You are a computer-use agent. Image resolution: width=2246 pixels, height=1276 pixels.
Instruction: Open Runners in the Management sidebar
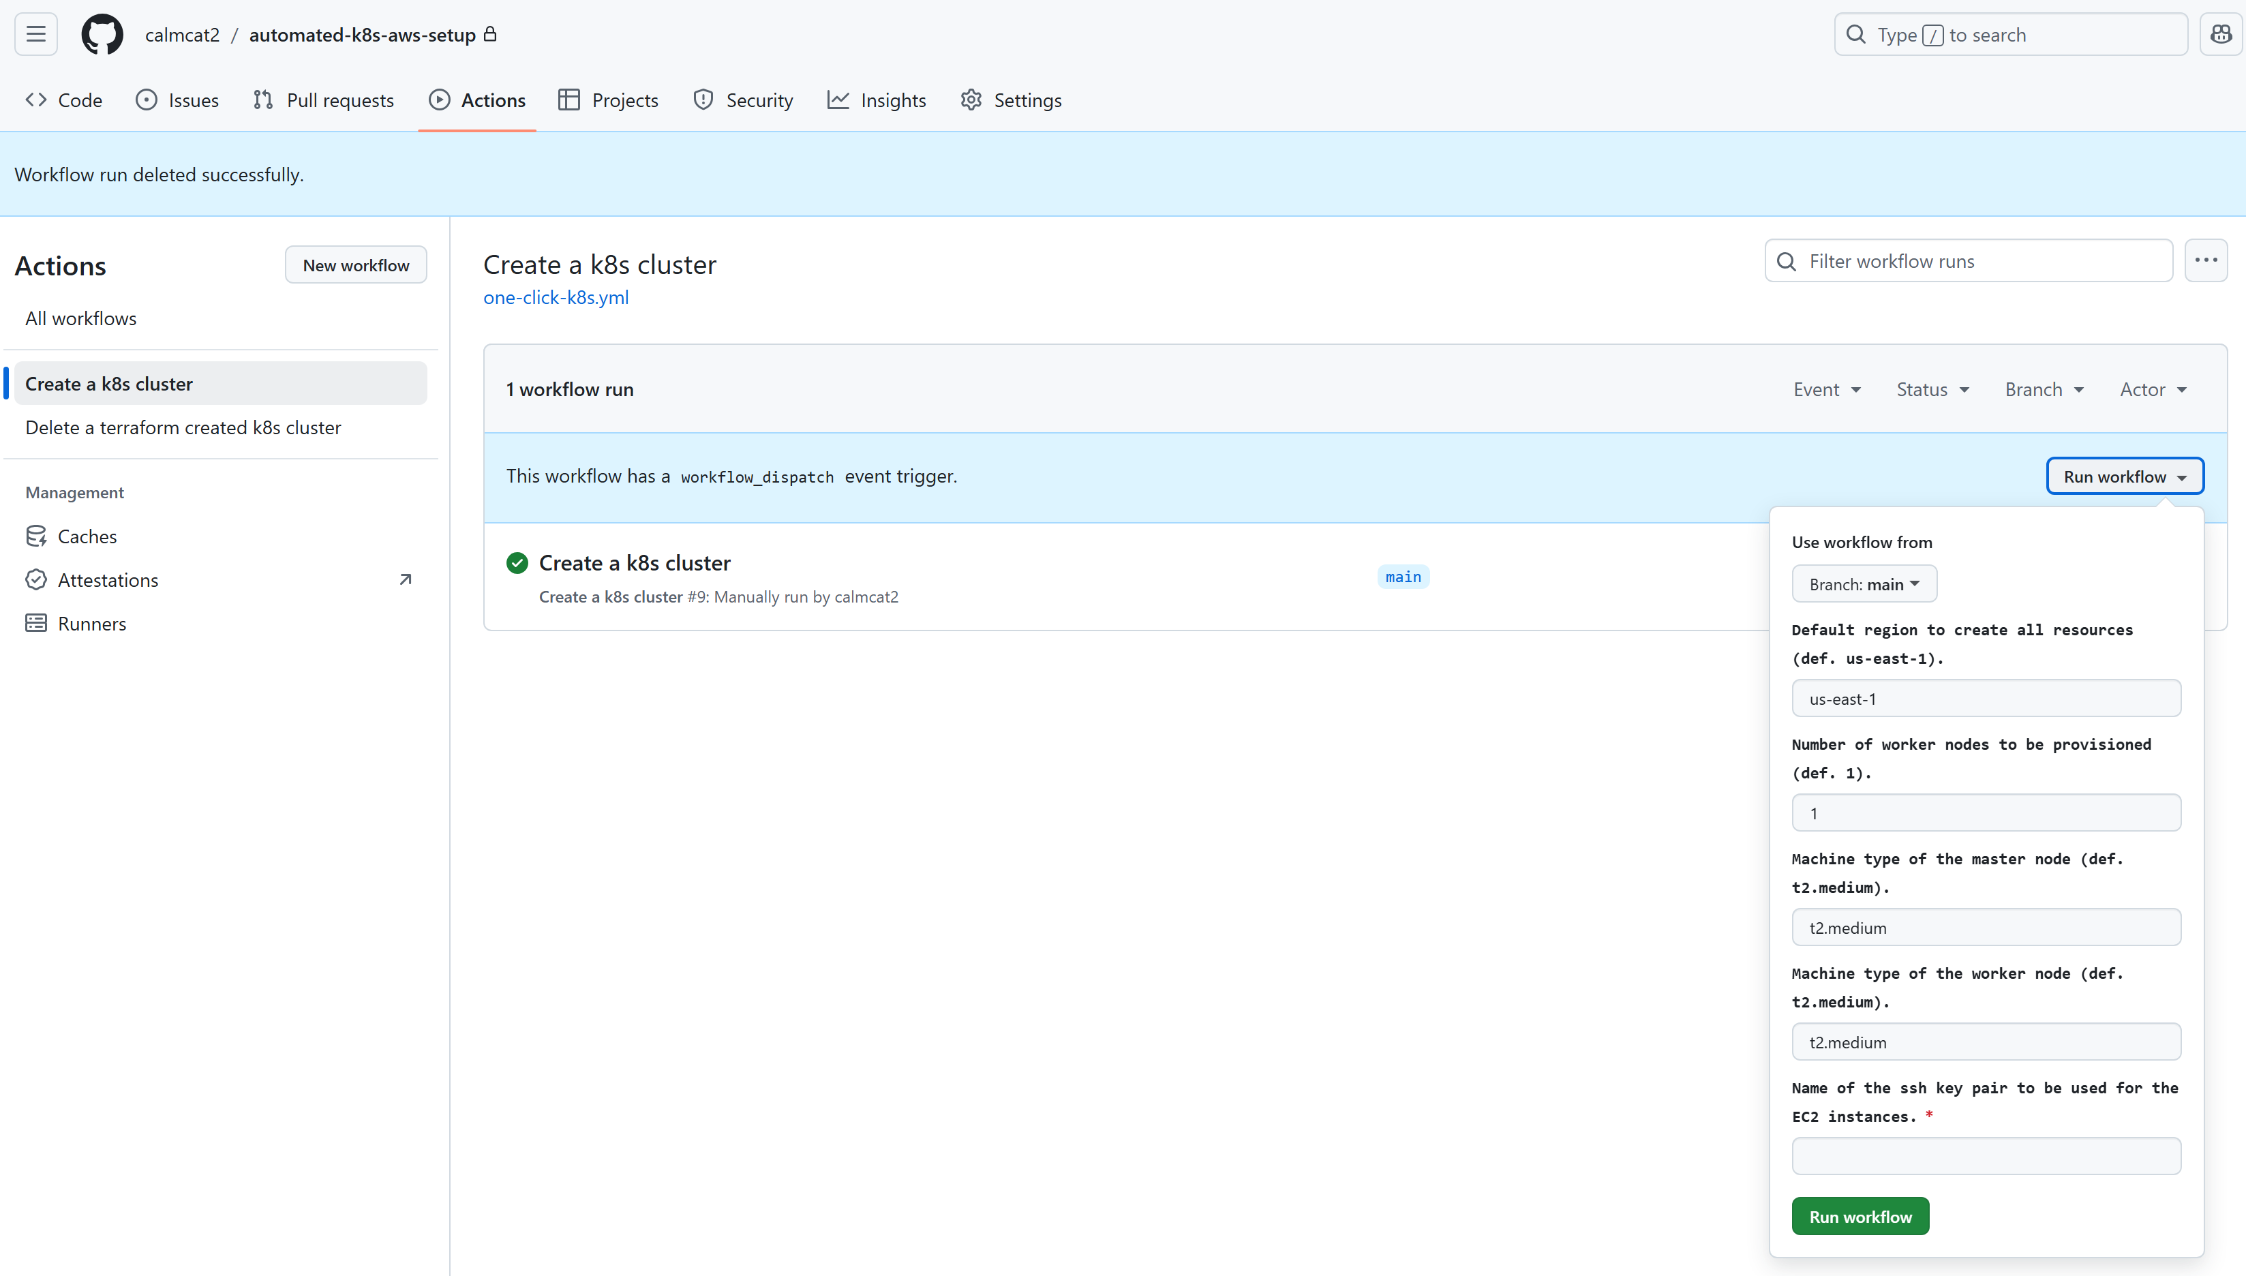coord(92,624)
